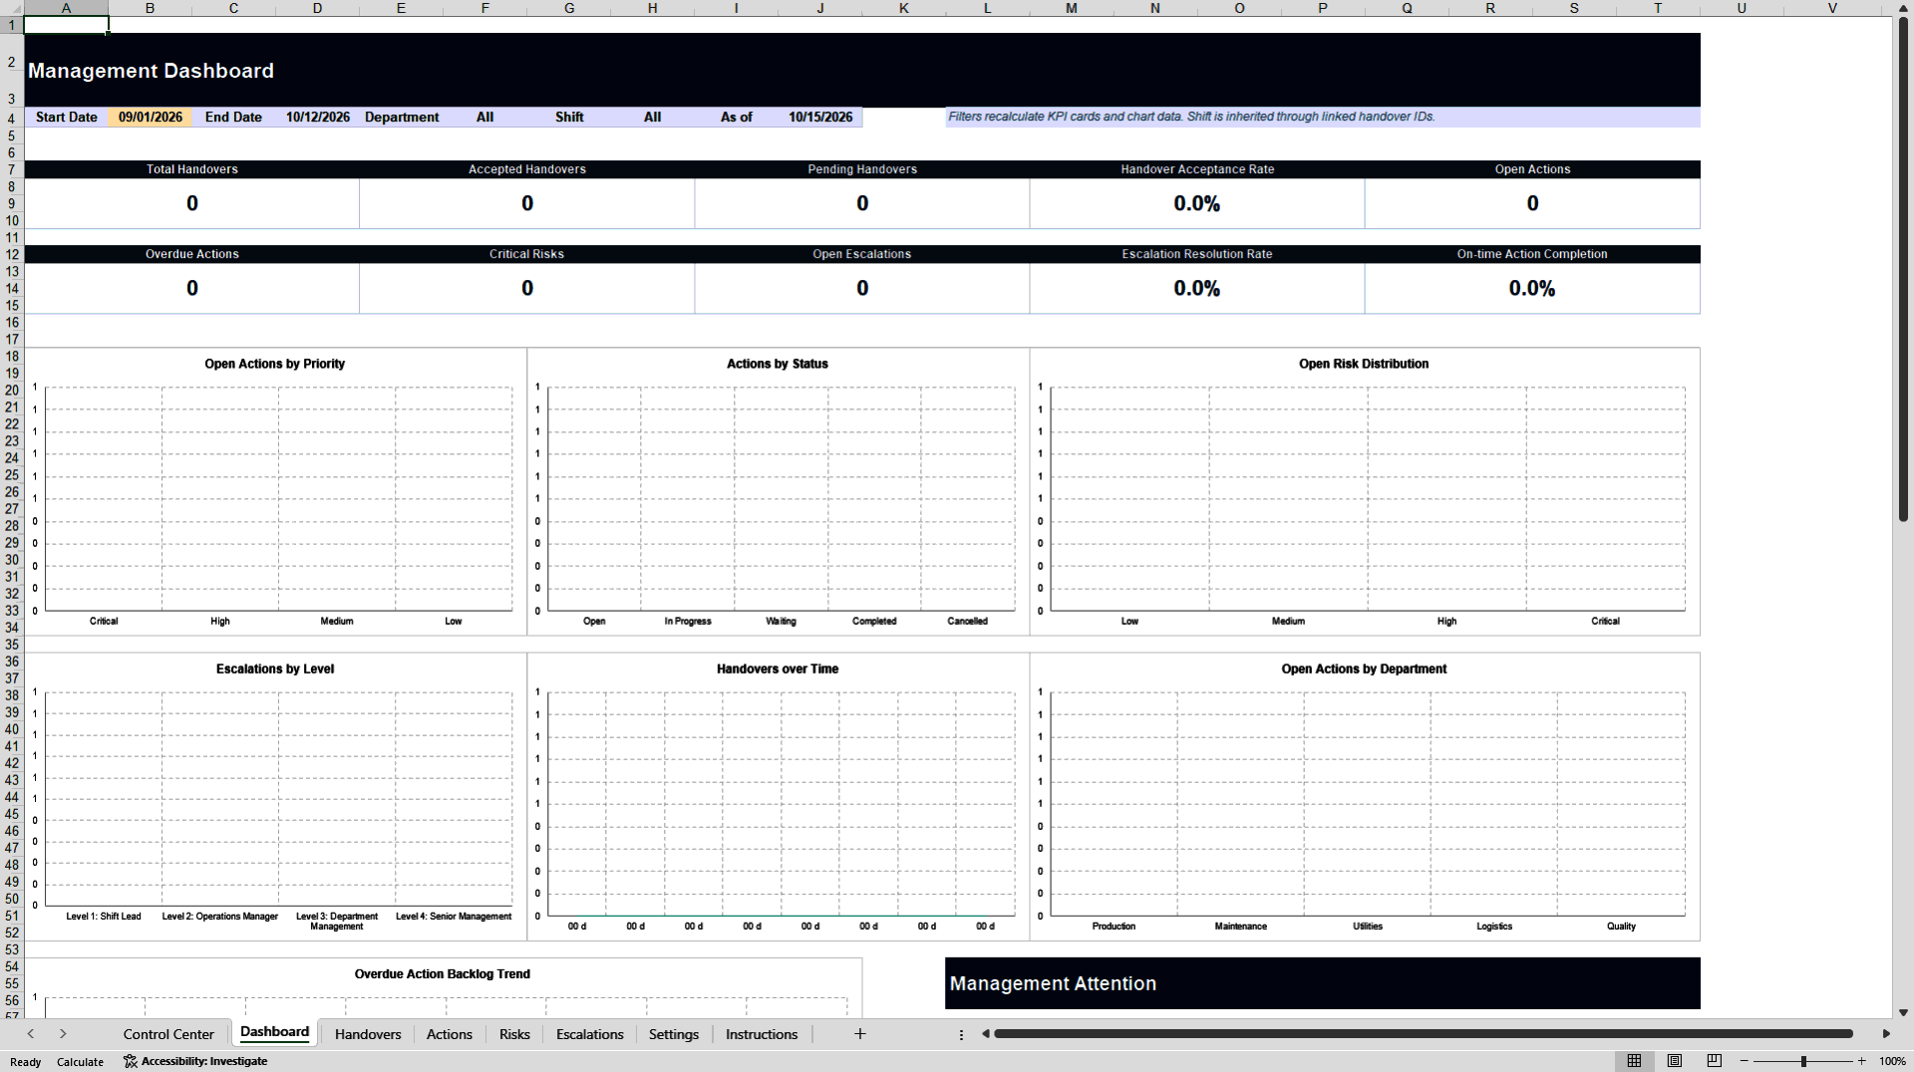Click the sheet tab options dots

click(x=961, y=1035)
